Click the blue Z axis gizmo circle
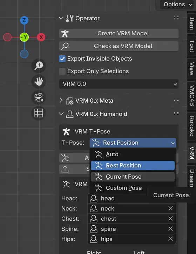 point(24,20)
